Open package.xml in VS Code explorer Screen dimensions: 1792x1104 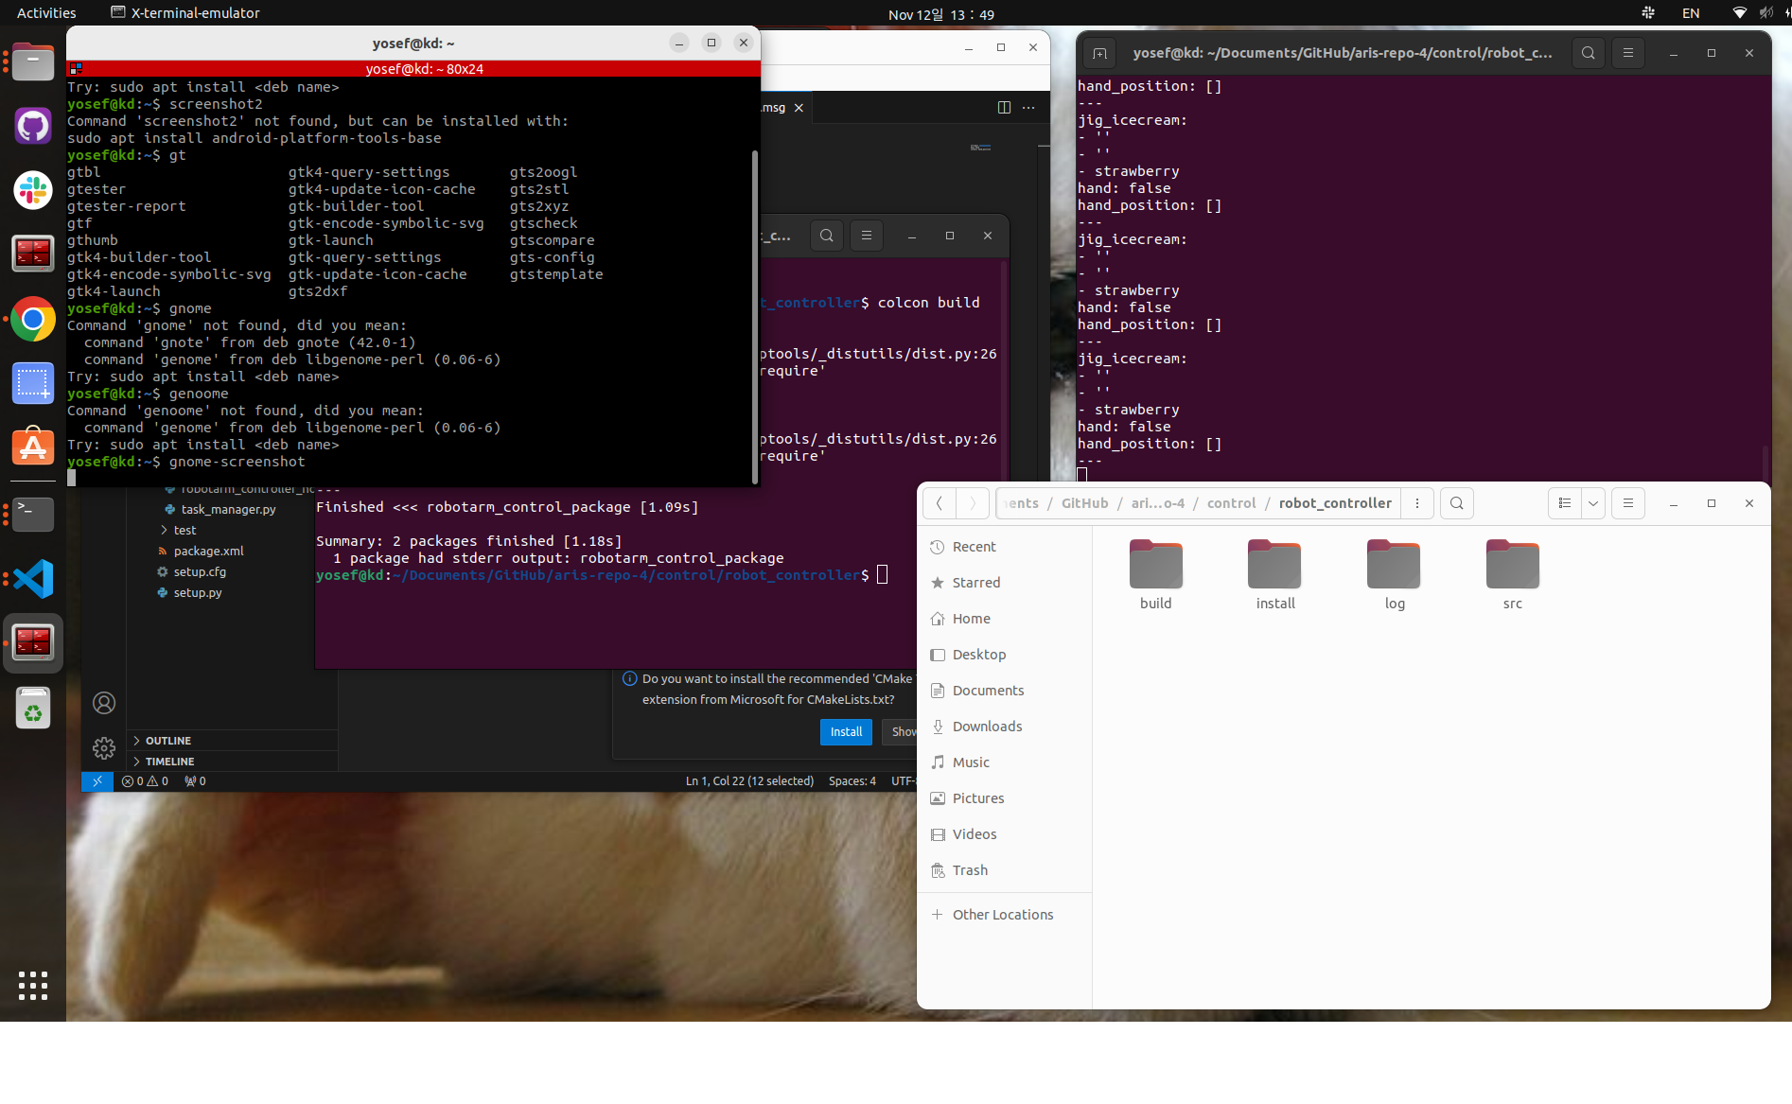208,552
